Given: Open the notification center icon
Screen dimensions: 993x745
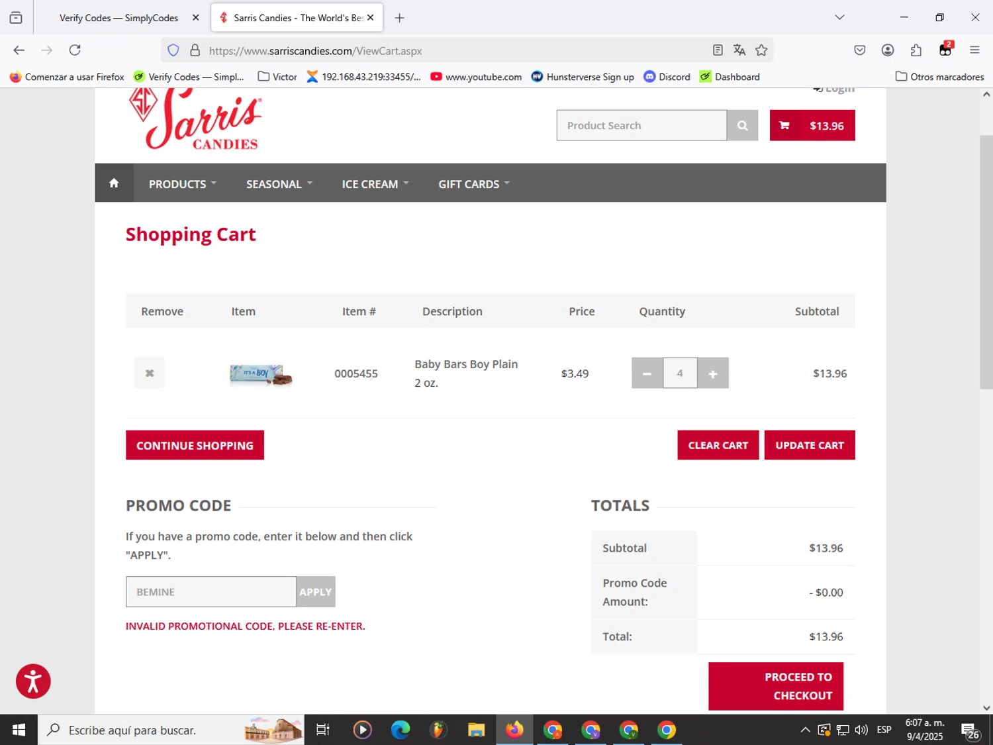Looking at the screenshot, I should [970, 730].
